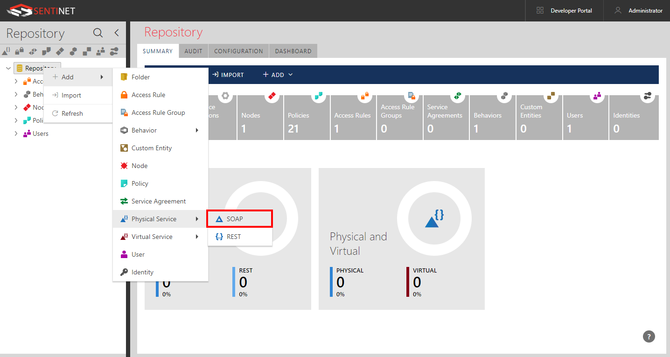Viewport: 670px width, 357px height.
Task: Filter tree by access rules icon
Action: (x=20, y=51)
